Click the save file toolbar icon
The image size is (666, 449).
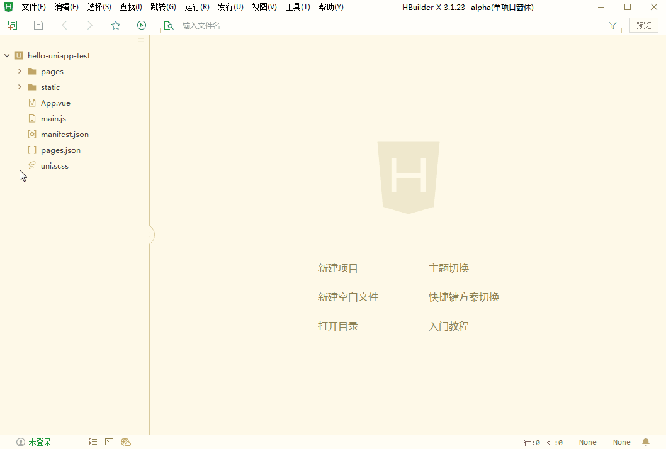tap(38, 25)
